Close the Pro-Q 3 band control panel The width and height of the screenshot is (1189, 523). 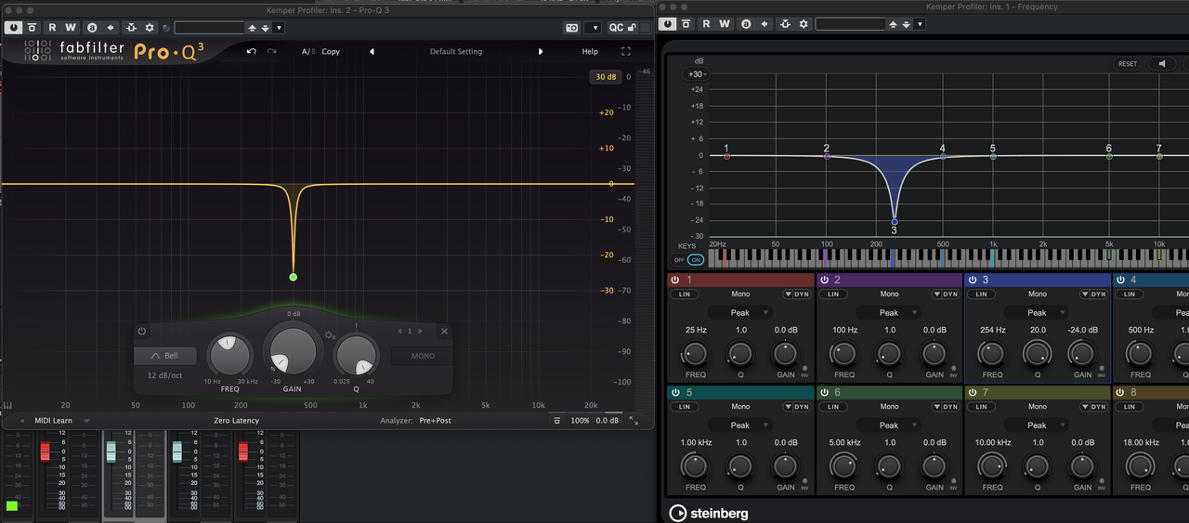[444, 332]
